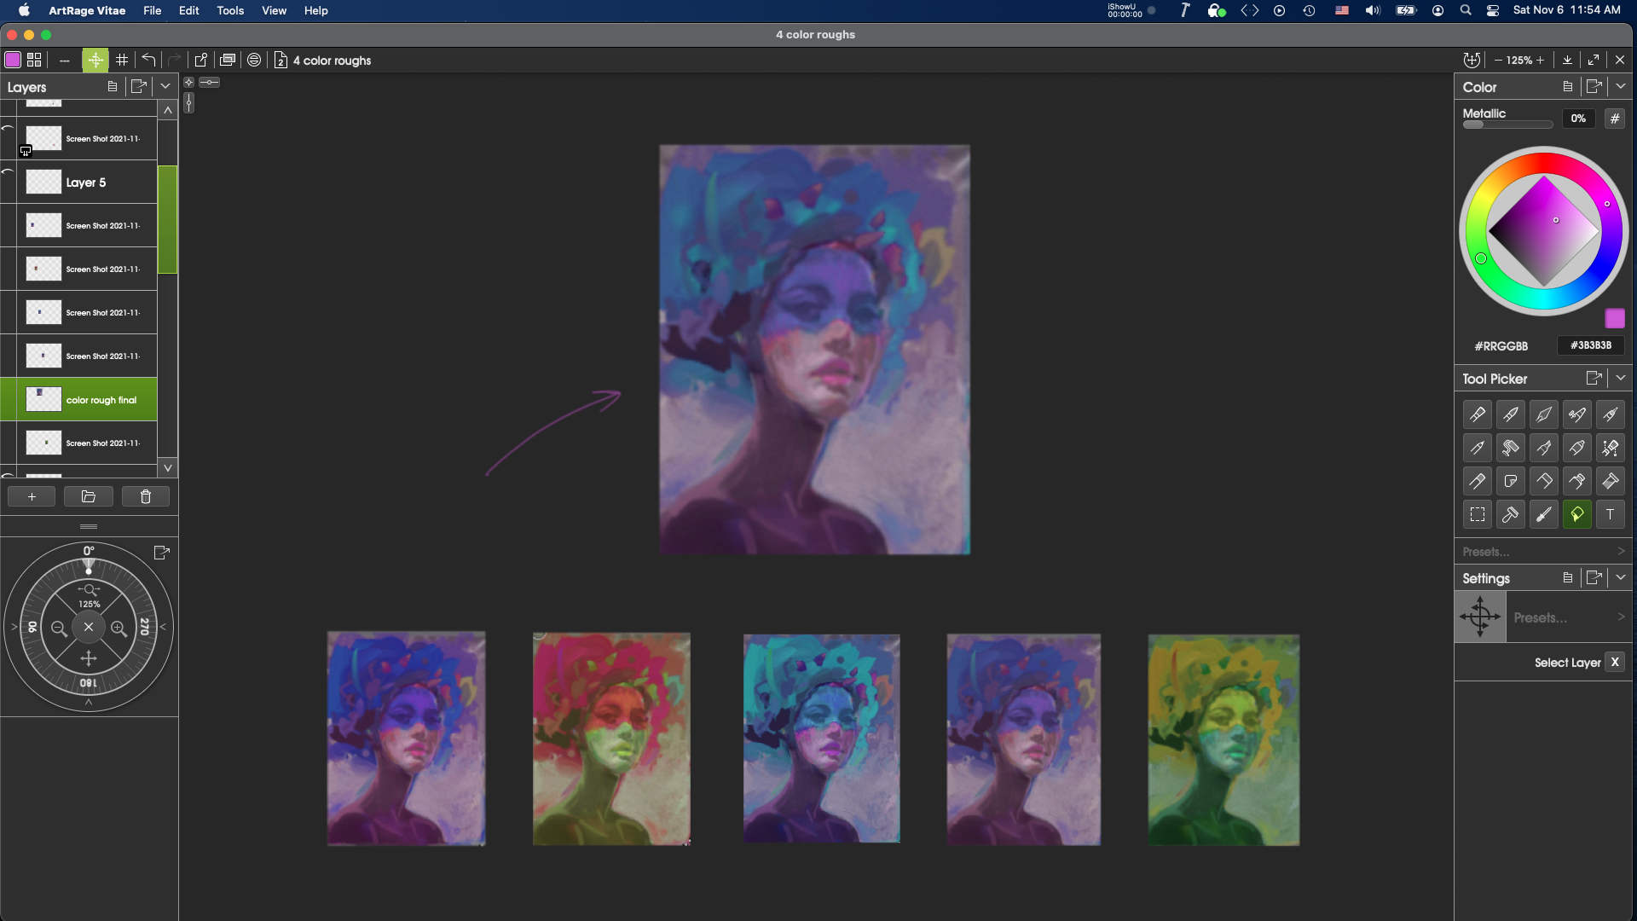Delete the selected layer with trash
The width and height of the screenshot is (1637, 921).
[146, 497]
